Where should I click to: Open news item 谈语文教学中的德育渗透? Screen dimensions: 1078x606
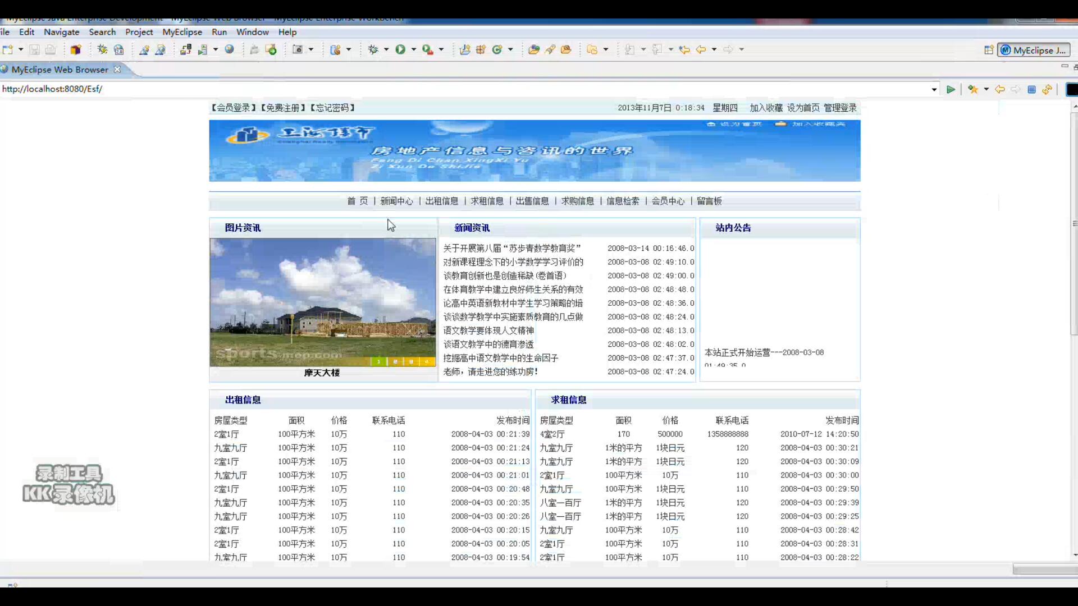coord(488,345)
